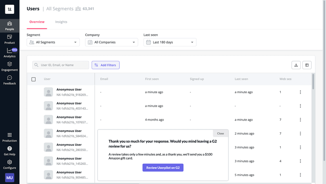Expand the All Companies dropdown

(111, 42)
